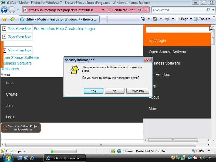The image size is (216, 162).
Task: Click the Print icon
Action: [167, 19]
